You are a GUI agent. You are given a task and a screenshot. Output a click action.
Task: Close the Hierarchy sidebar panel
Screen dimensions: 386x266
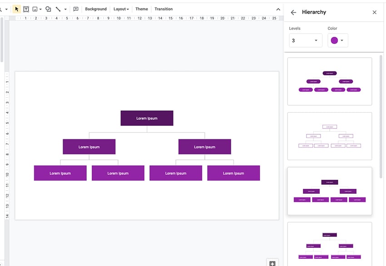tap(374, 12)
